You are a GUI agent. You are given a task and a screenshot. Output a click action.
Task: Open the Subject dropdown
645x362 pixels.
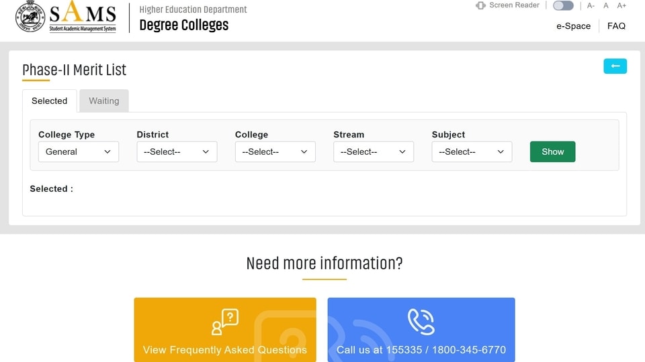pyautogui.click(x=472, y=152)
